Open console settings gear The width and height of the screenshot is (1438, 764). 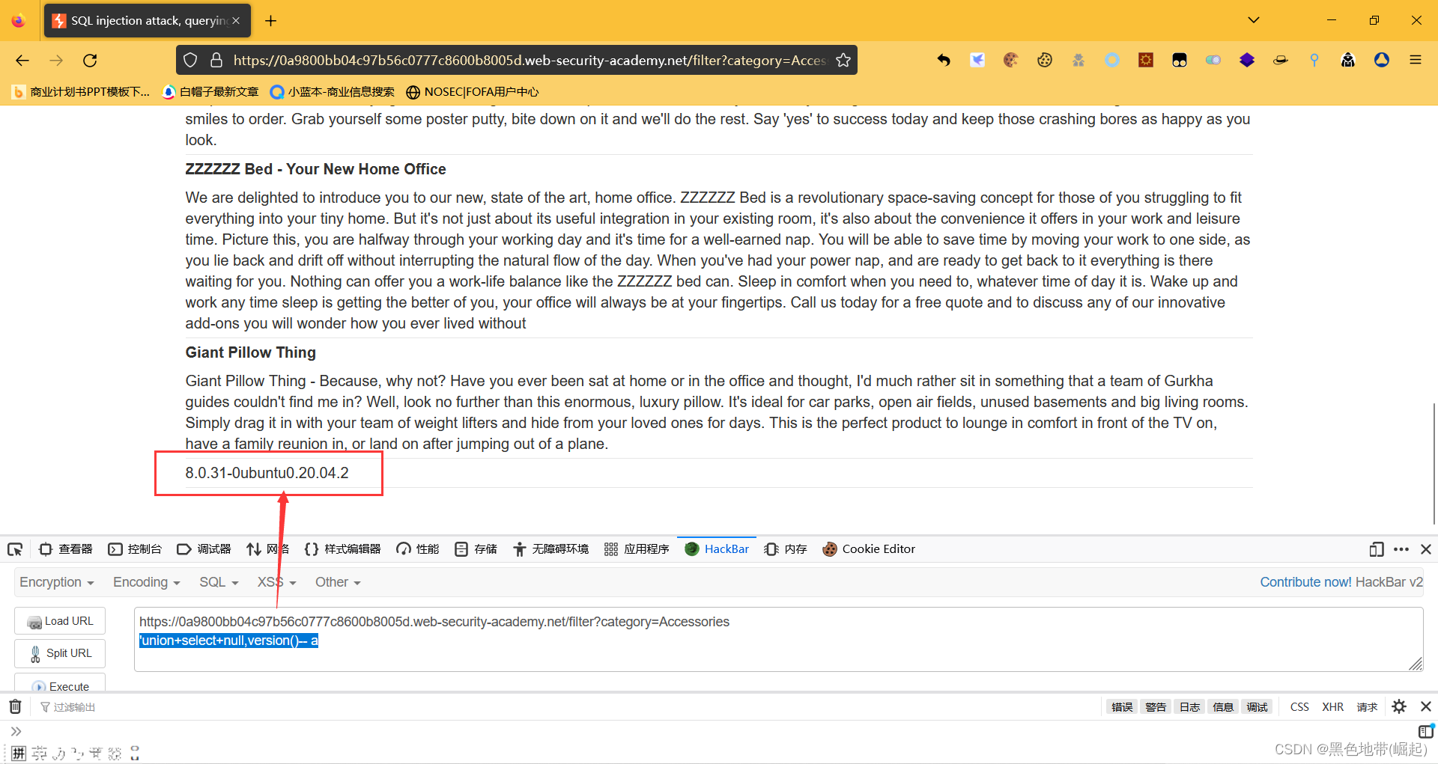1399,706
